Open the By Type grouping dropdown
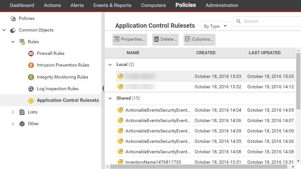The height and width of the screenshot is (169, 301). pos(216,26)
